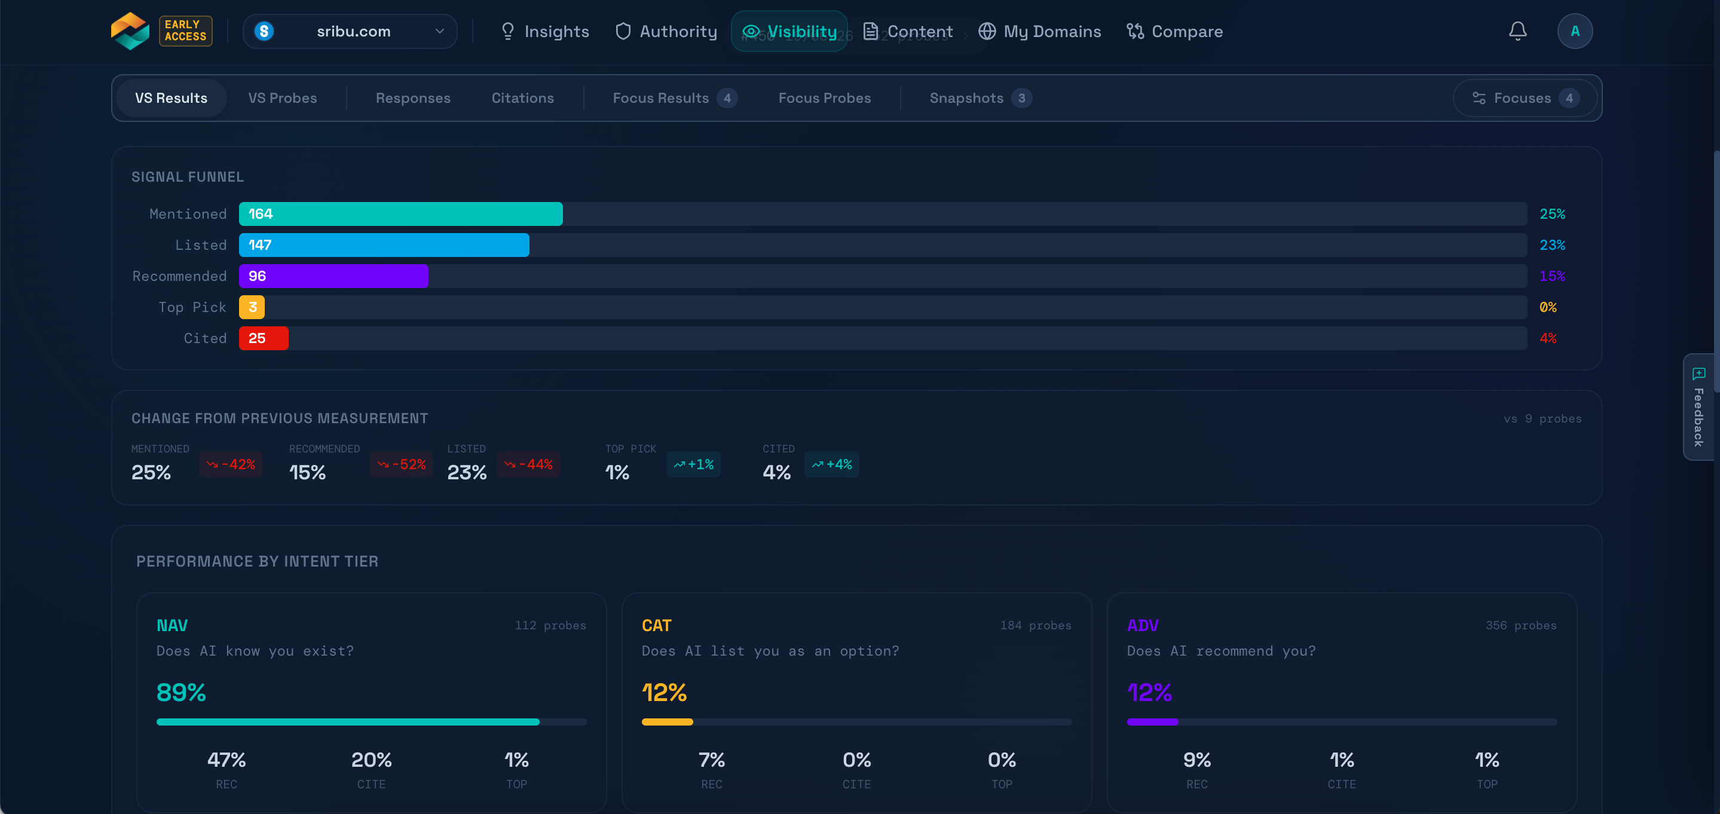Image resolution: width=1720 pixels, height=814 pixels.
Task: Open Authority via the shield icon
Action: click(x=623, y=32)
